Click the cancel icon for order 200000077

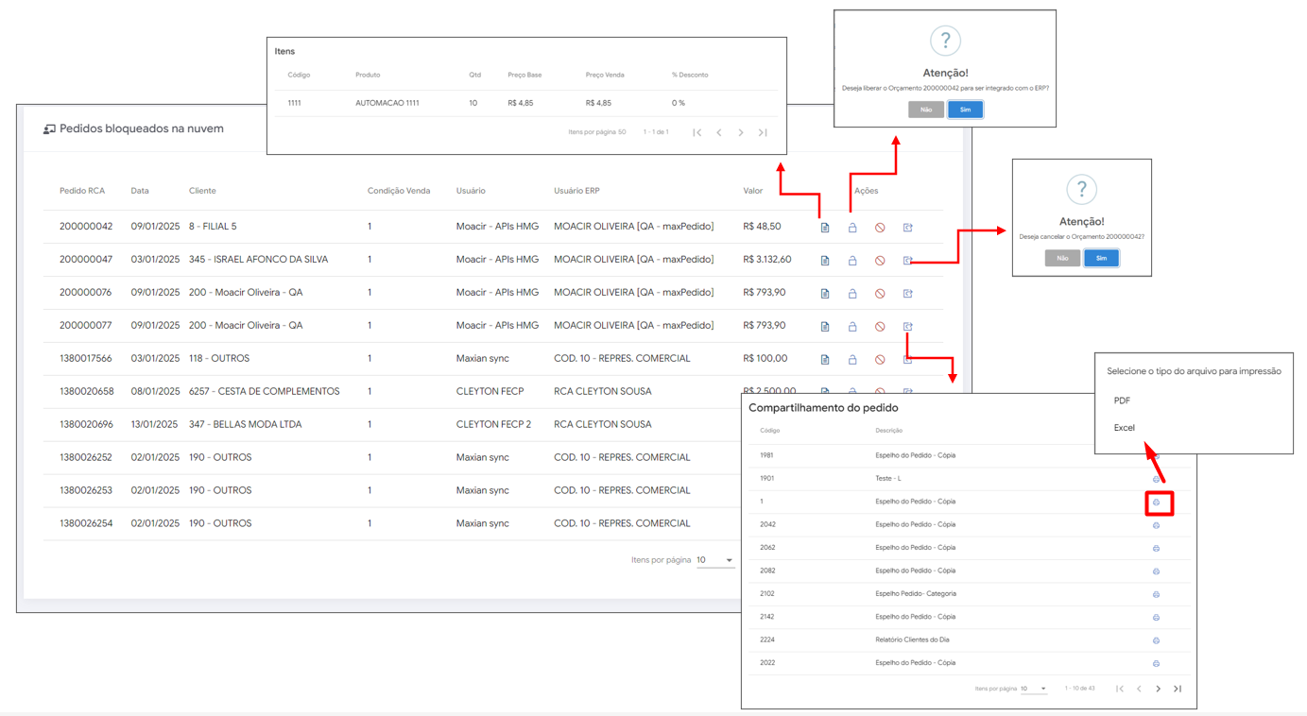click(880, 327)
